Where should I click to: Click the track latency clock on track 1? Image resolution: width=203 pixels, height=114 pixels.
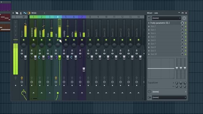point(32,82)
